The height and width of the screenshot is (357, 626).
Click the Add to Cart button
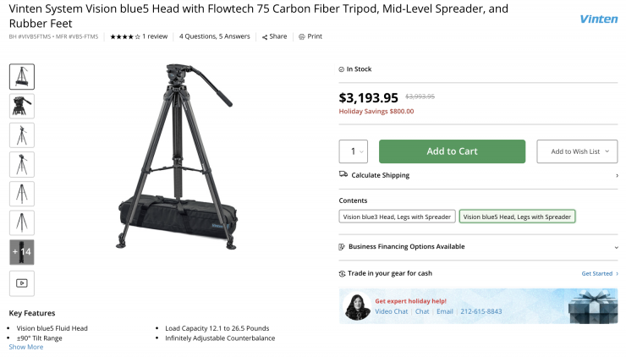click(x=452, y=151)
